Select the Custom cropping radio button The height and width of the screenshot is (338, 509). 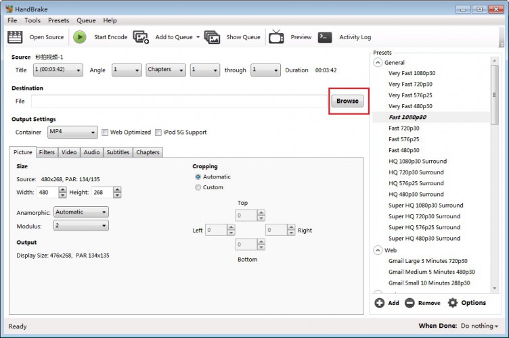[198, 187]
